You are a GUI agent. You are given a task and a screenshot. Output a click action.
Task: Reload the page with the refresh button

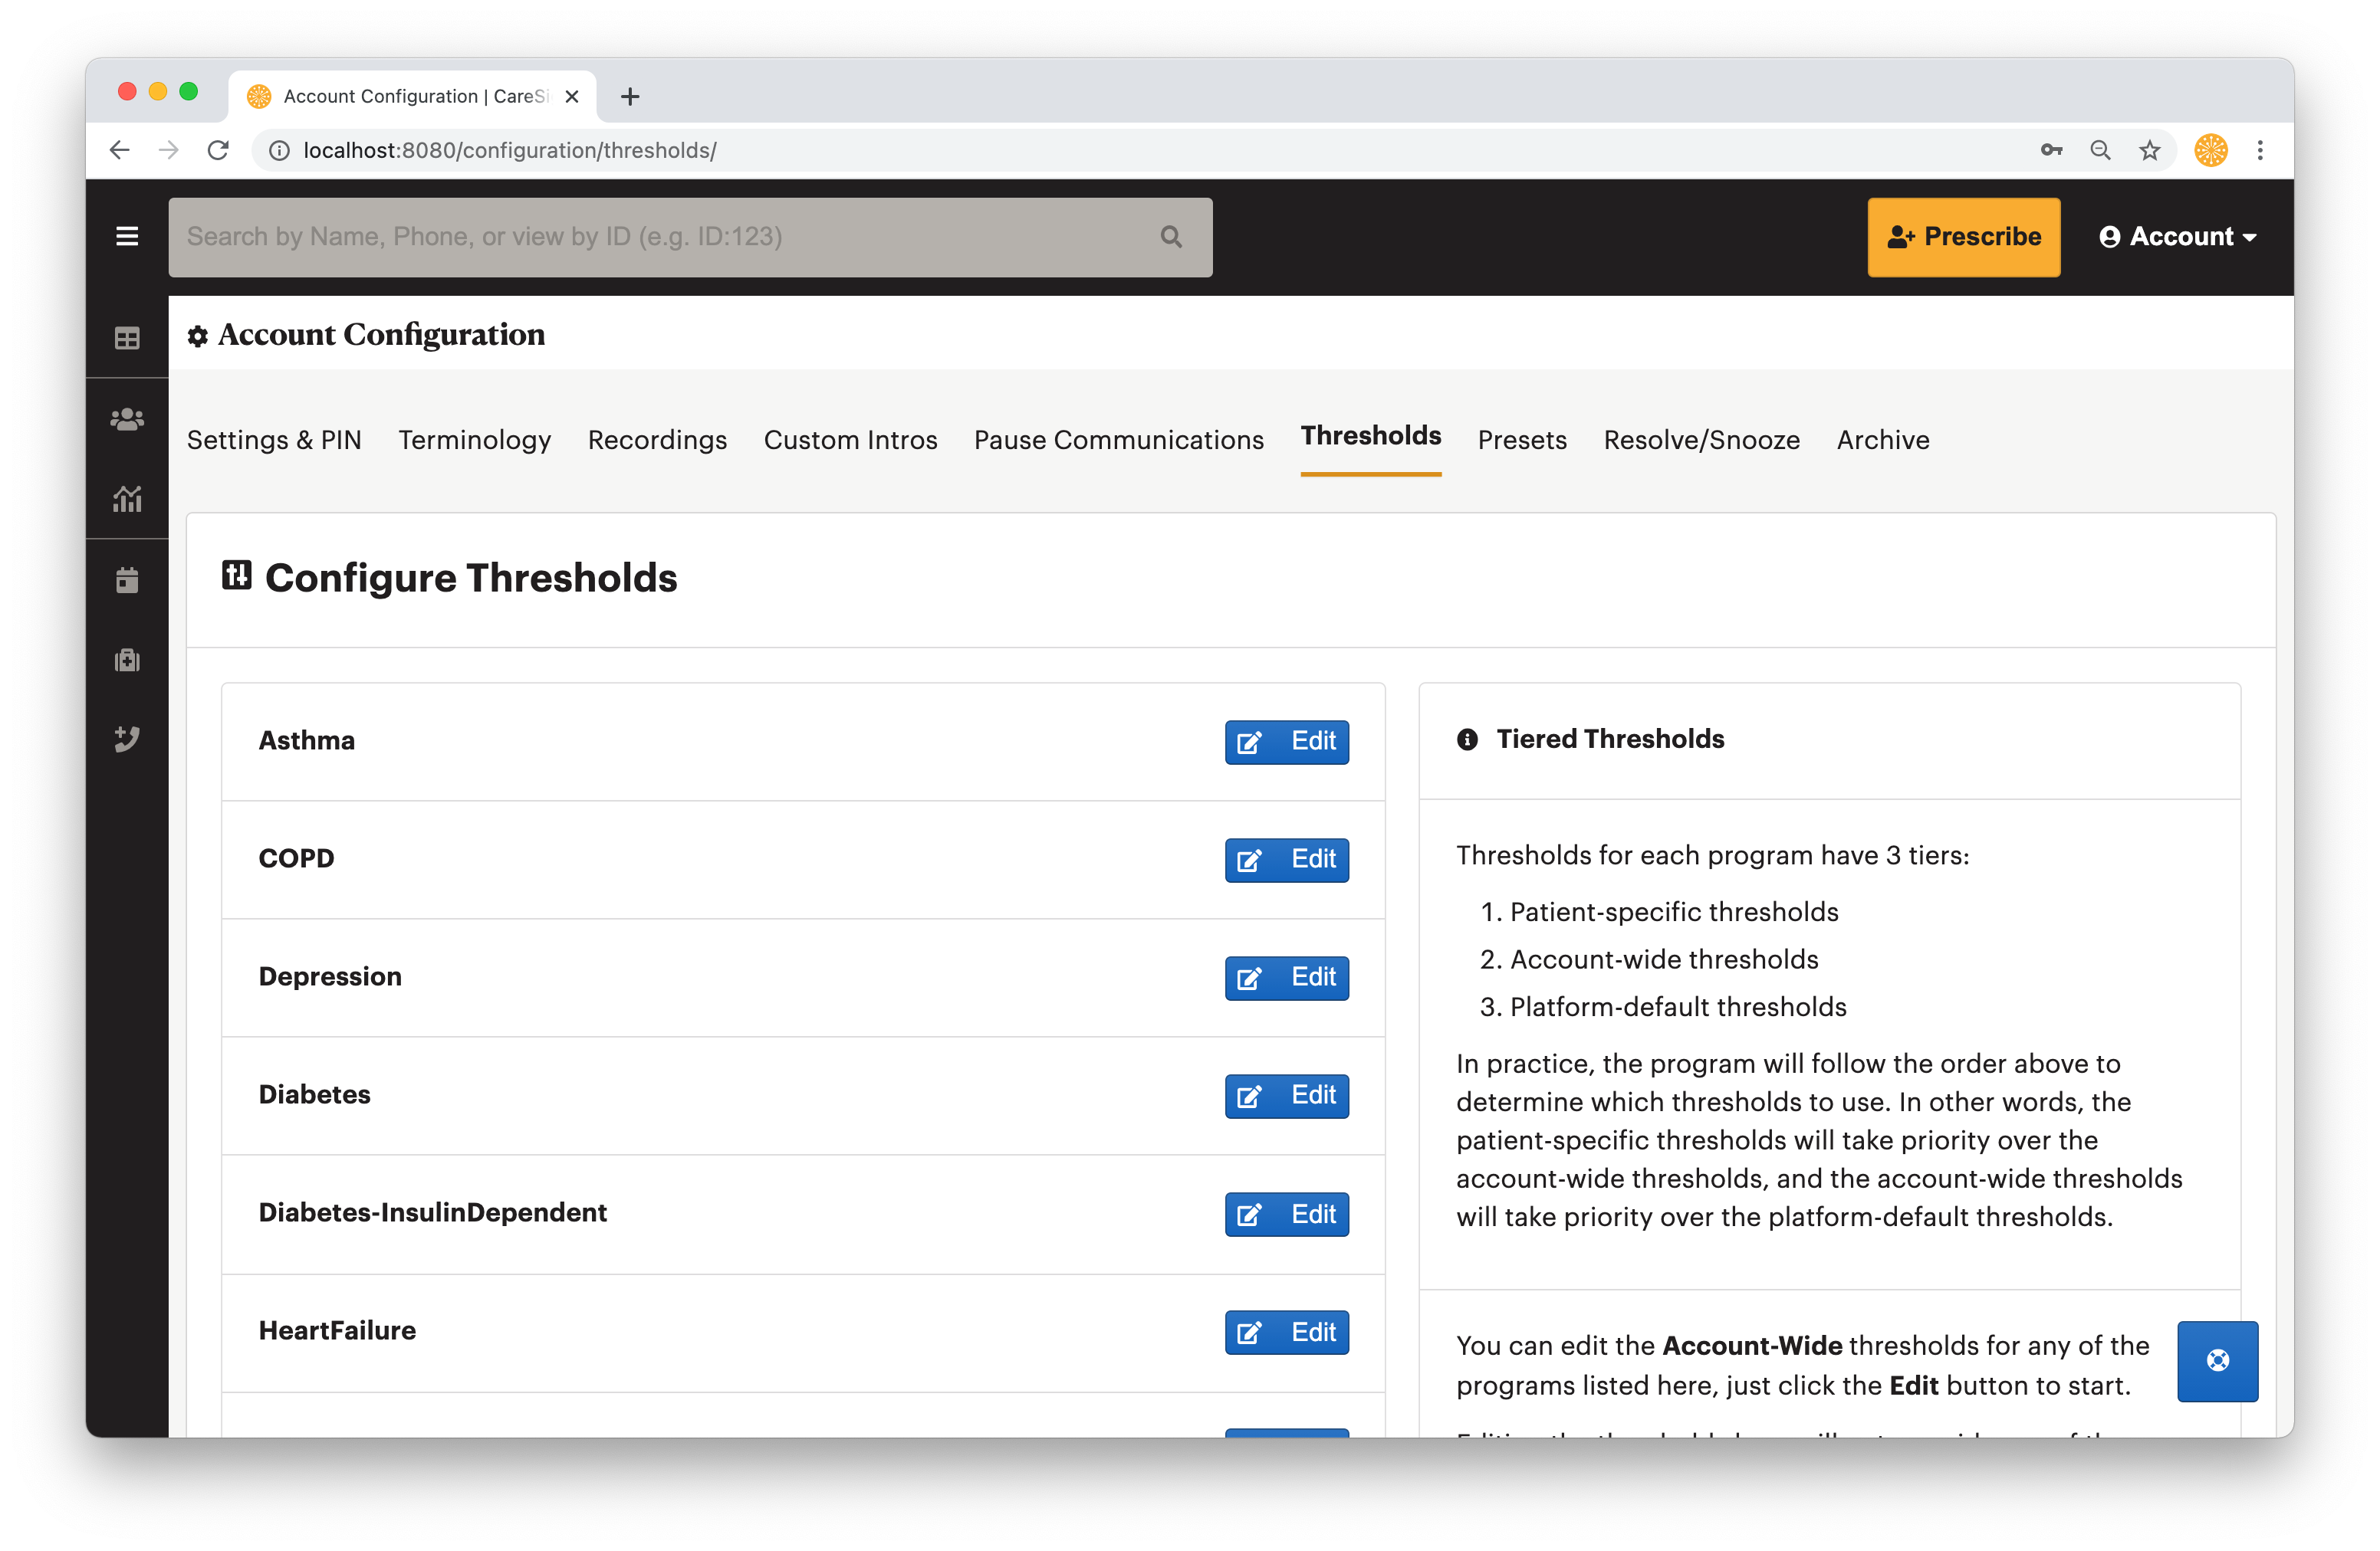coord(218,150)
